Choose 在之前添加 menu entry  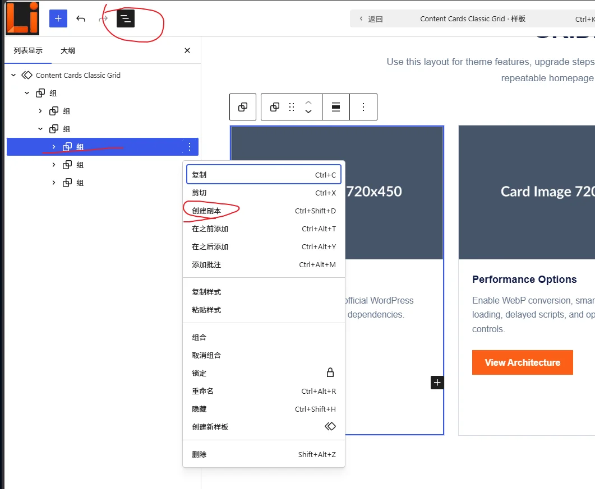pos(264,229)
